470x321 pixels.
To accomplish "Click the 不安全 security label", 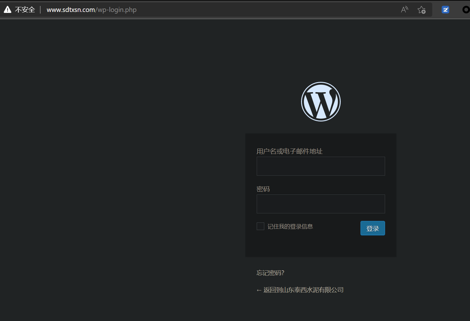I will [x=25, y=10].
